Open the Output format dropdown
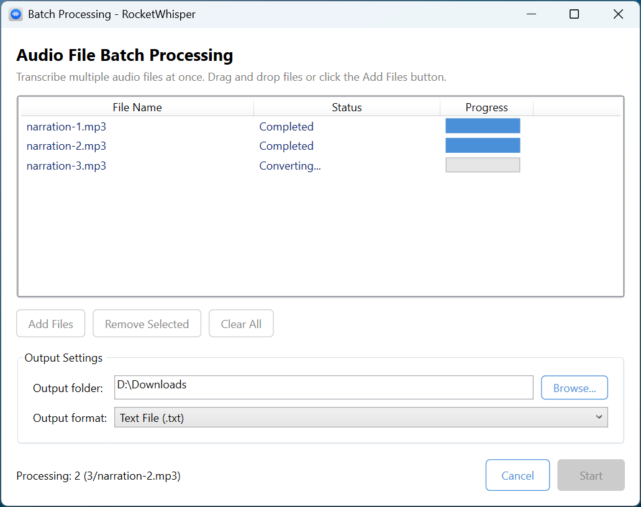641x507 pixels. 361,418
